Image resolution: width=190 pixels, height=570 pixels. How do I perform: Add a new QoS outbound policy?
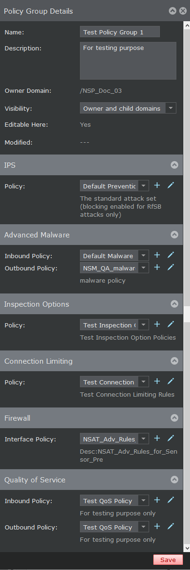(157, 526)
